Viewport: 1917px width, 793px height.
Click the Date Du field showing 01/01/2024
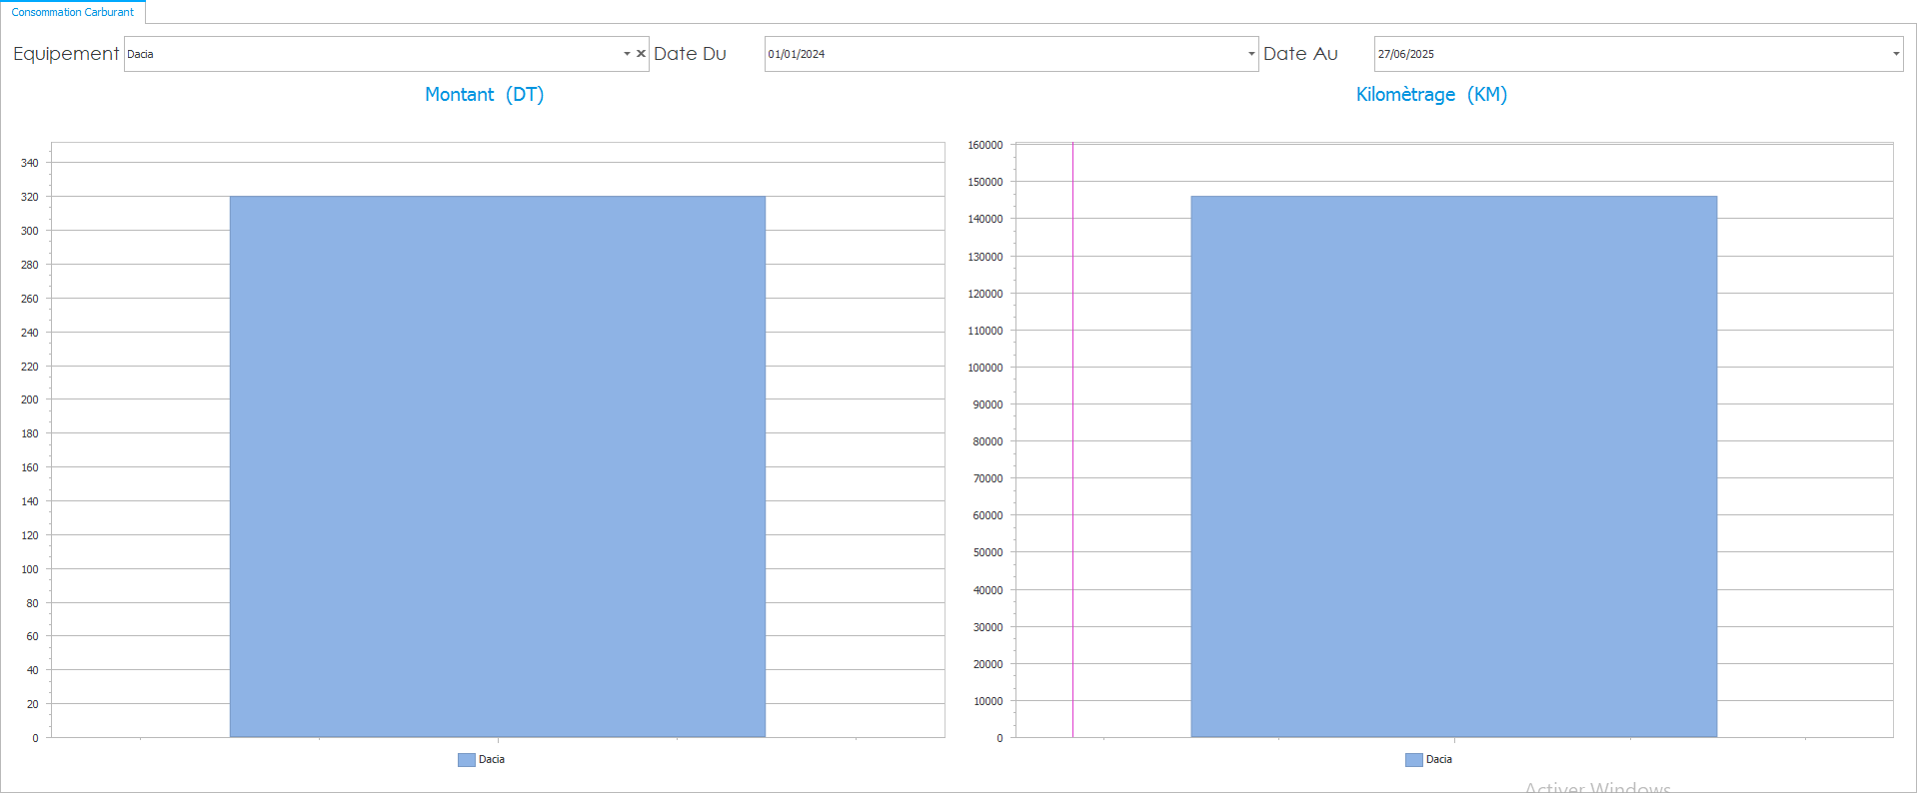tap(999, 54)
